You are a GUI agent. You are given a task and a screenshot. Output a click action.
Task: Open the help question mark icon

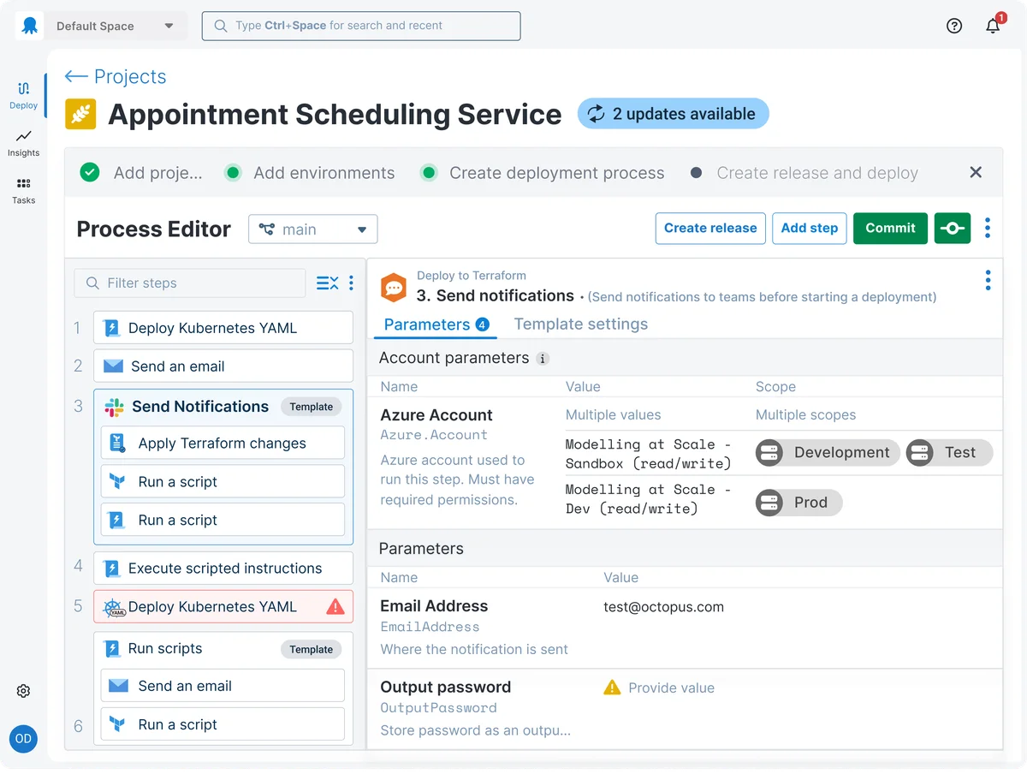tap(954, 26)
